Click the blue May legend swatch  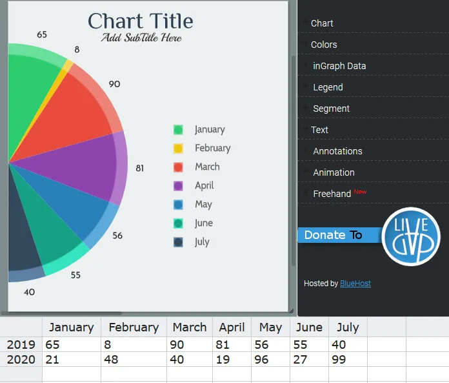pos(178,204)
